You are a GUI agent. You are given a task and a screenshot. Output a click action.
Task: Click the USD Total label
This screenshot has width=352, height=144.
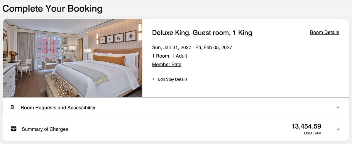pyautogui.click(x=312, y=133)
